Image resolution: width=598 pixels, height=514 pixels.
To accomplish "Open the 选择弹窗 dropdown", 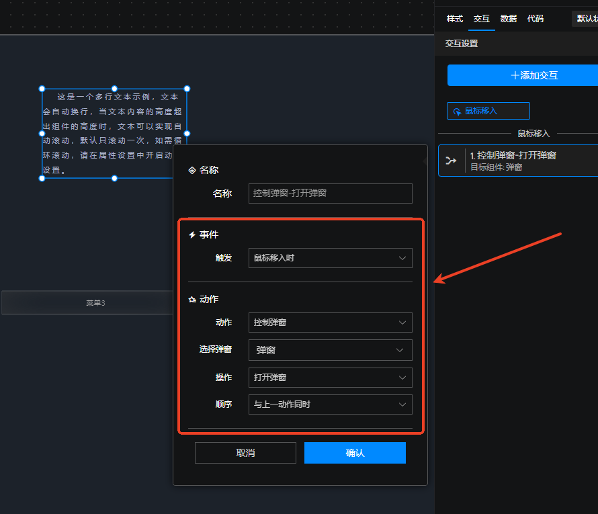I will 330,350.
